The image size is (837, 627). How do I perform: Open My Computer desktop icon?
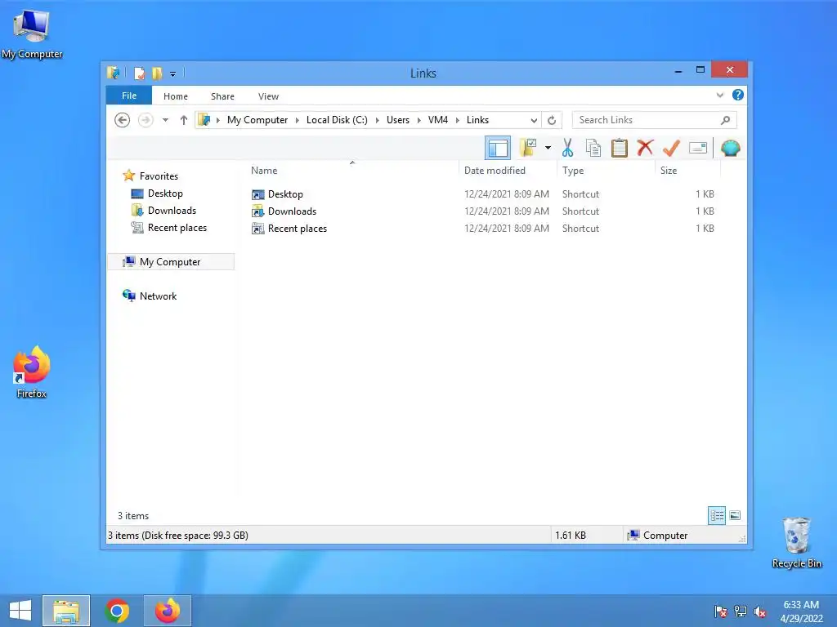tap(32, 34)
